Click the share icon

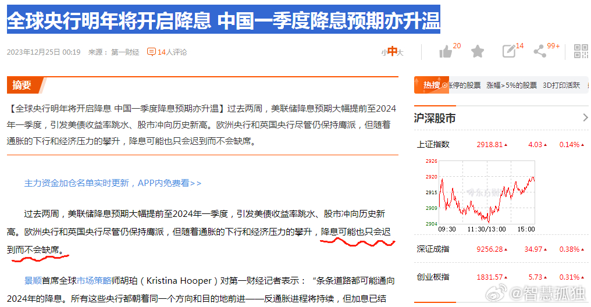coord(540,52)
